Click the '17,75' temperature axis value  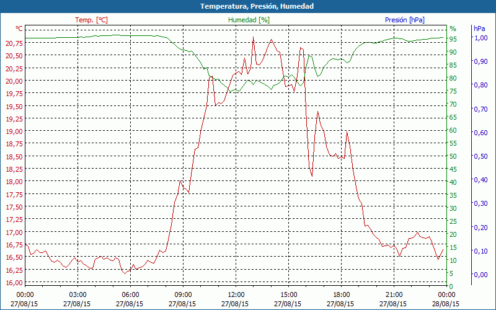(x=14, y=195)
